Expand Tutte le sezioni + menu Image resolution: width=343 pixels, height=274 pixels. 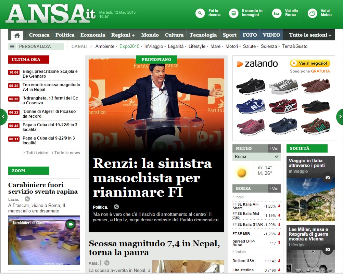(x=310, y=35)
